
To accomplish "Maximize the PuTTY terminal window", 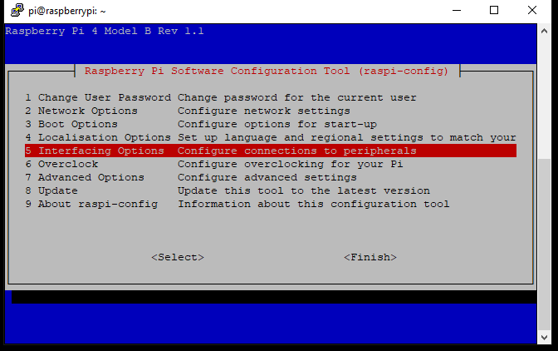I will pyautogui.click(x=494, y=11).
